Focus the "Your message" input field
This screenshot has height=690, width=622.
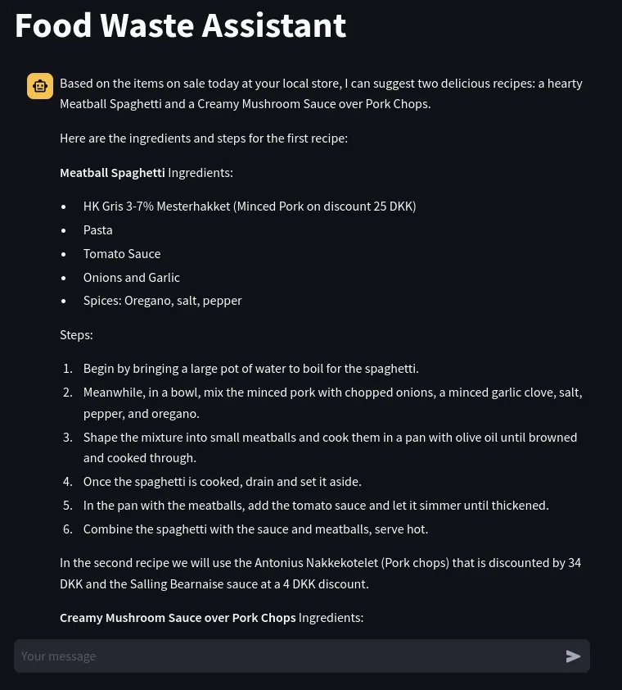coord(286,656)
